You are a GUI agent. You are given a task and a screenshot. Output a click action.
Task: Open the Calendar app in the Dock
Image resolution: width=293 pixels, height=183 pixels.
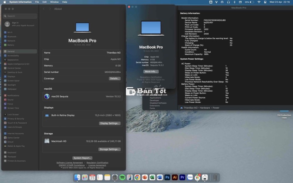tap(92, 177)
